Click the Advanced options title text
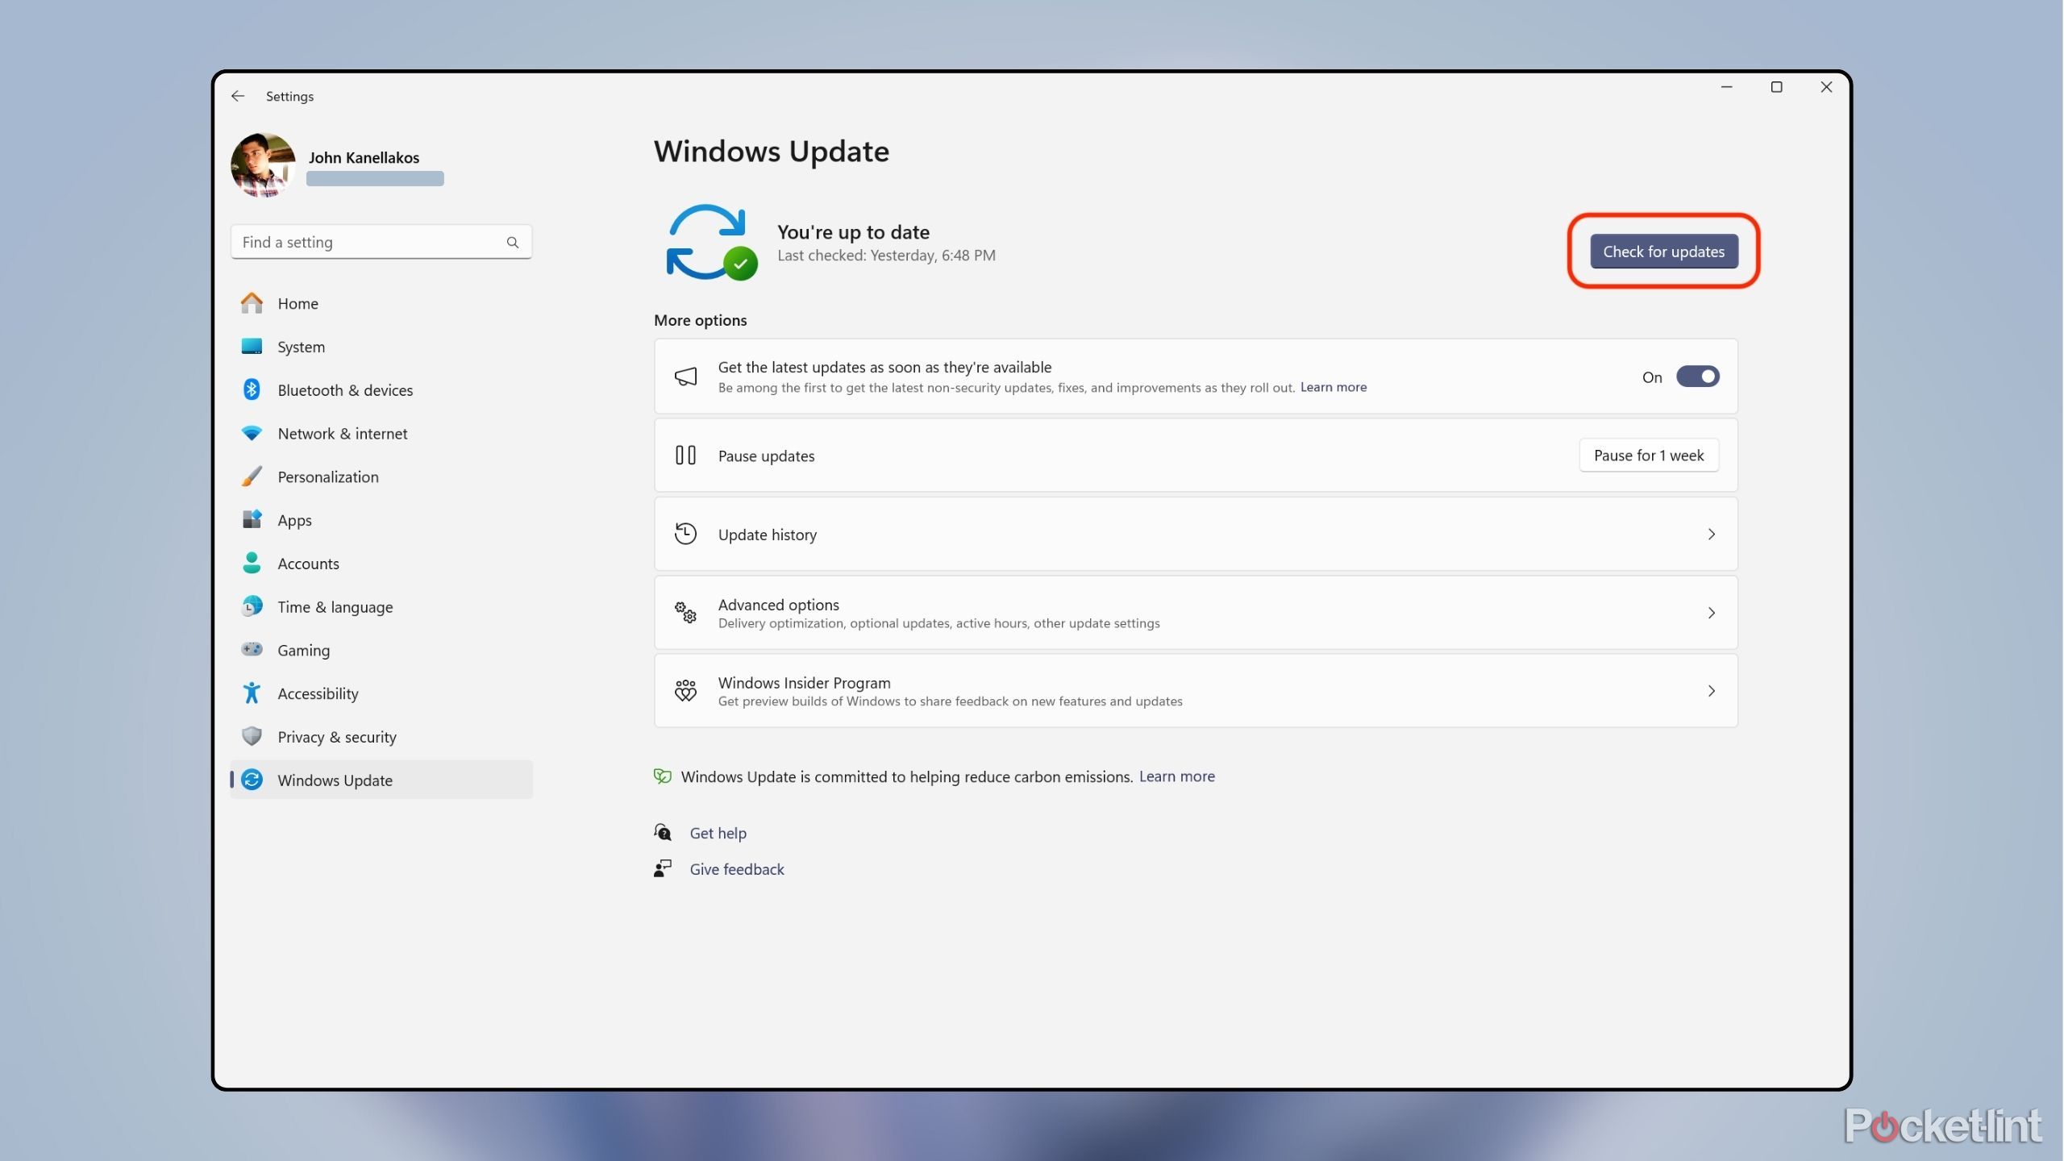 point(778,605)
